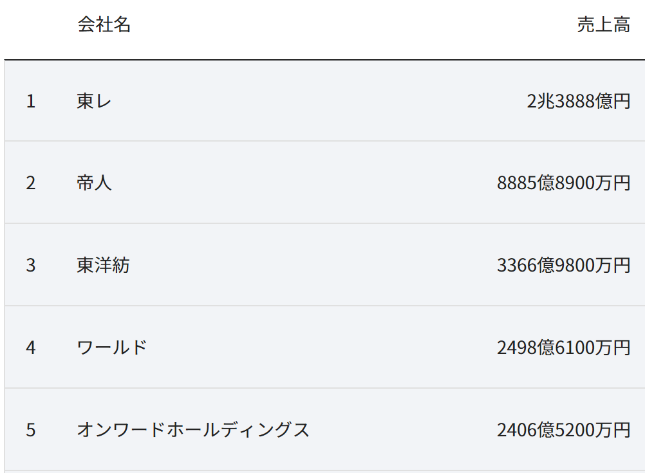Select the 帝人 company name

point(94,183)
